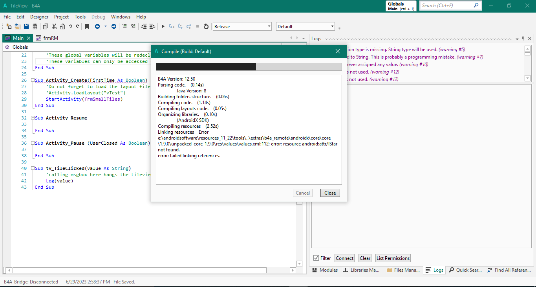
Task: Open the Libraries Manager bottom tab
Action: (x=361, y=270)
